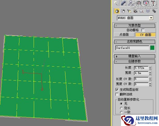Click the 长度 CV 数 field
Viewport: 159px width, 126px height.
[x=141, y=79]
